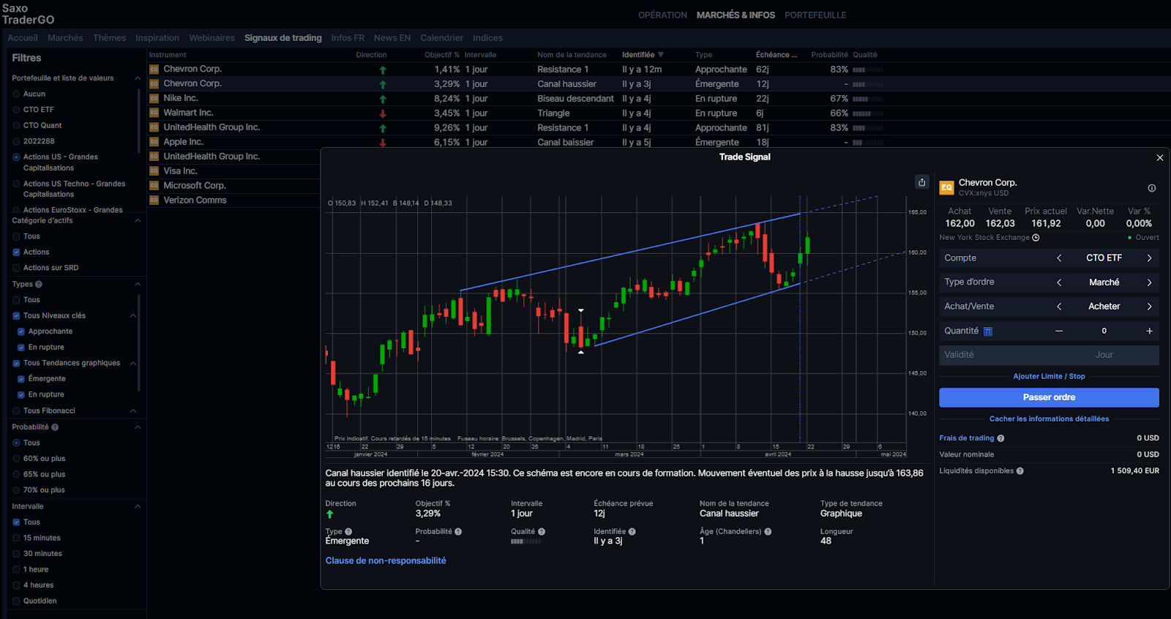Click Ajouter Limite / Stop link
The image size is (1171, 619).
(1049, 377)
